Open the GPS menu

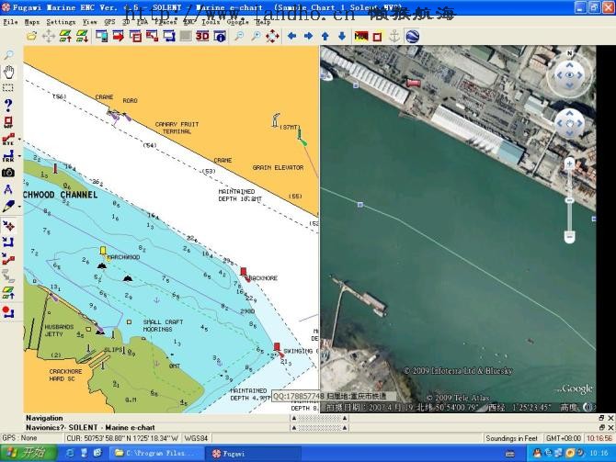(x=109, y=22)
